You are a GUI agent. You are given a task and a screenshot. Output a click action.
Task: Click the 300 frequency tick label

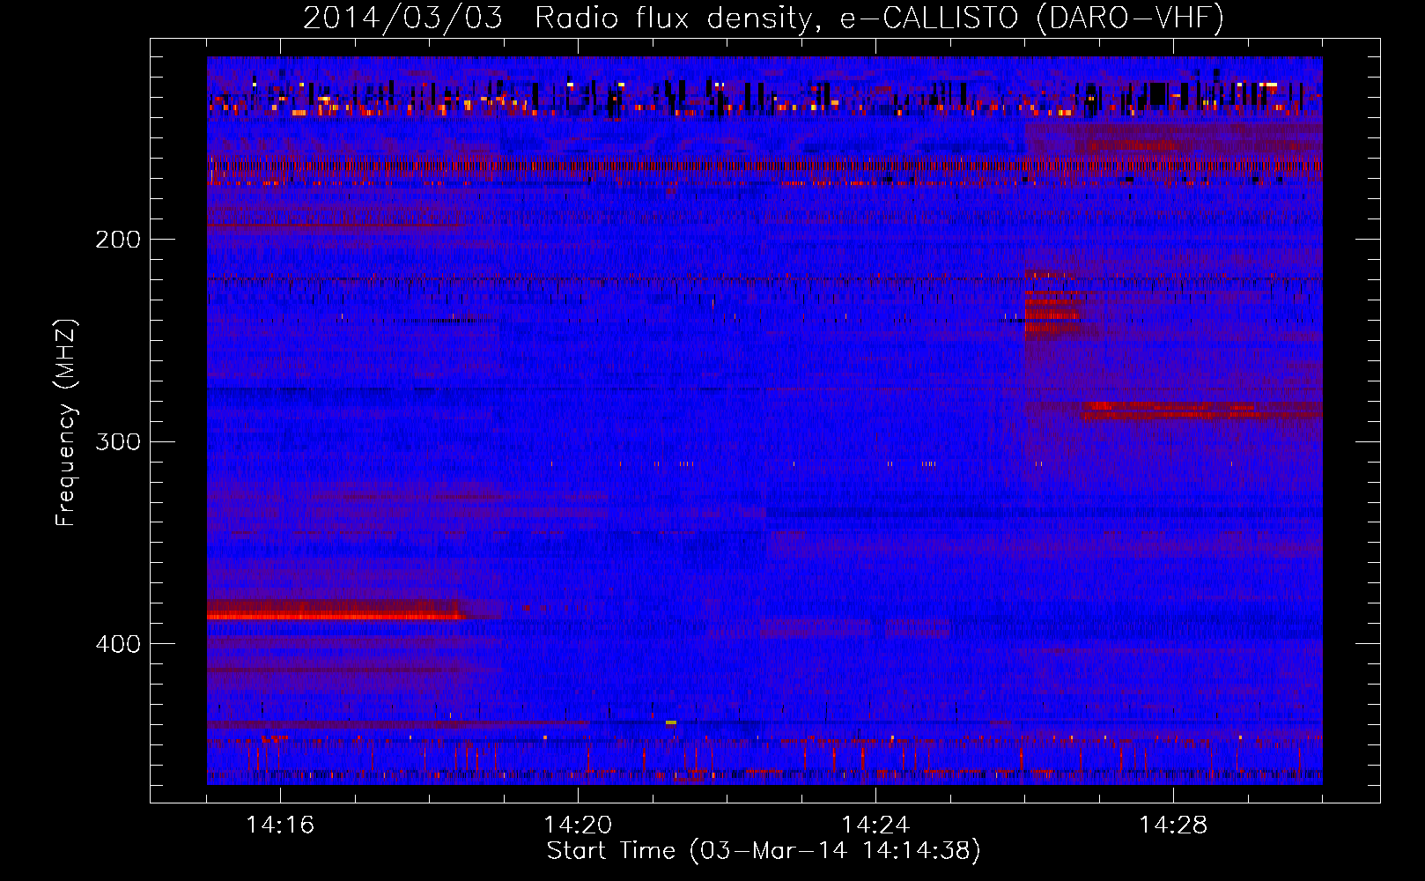tap(118, 441)
